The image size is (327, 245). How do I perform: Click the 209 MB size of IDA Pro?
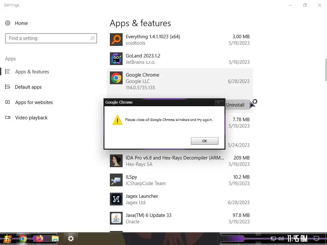tap(241, 158)
